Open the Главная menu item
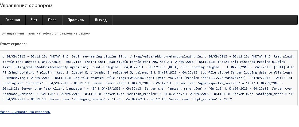The width and height of the screenshot is (299, 127). tap(13, 20)
